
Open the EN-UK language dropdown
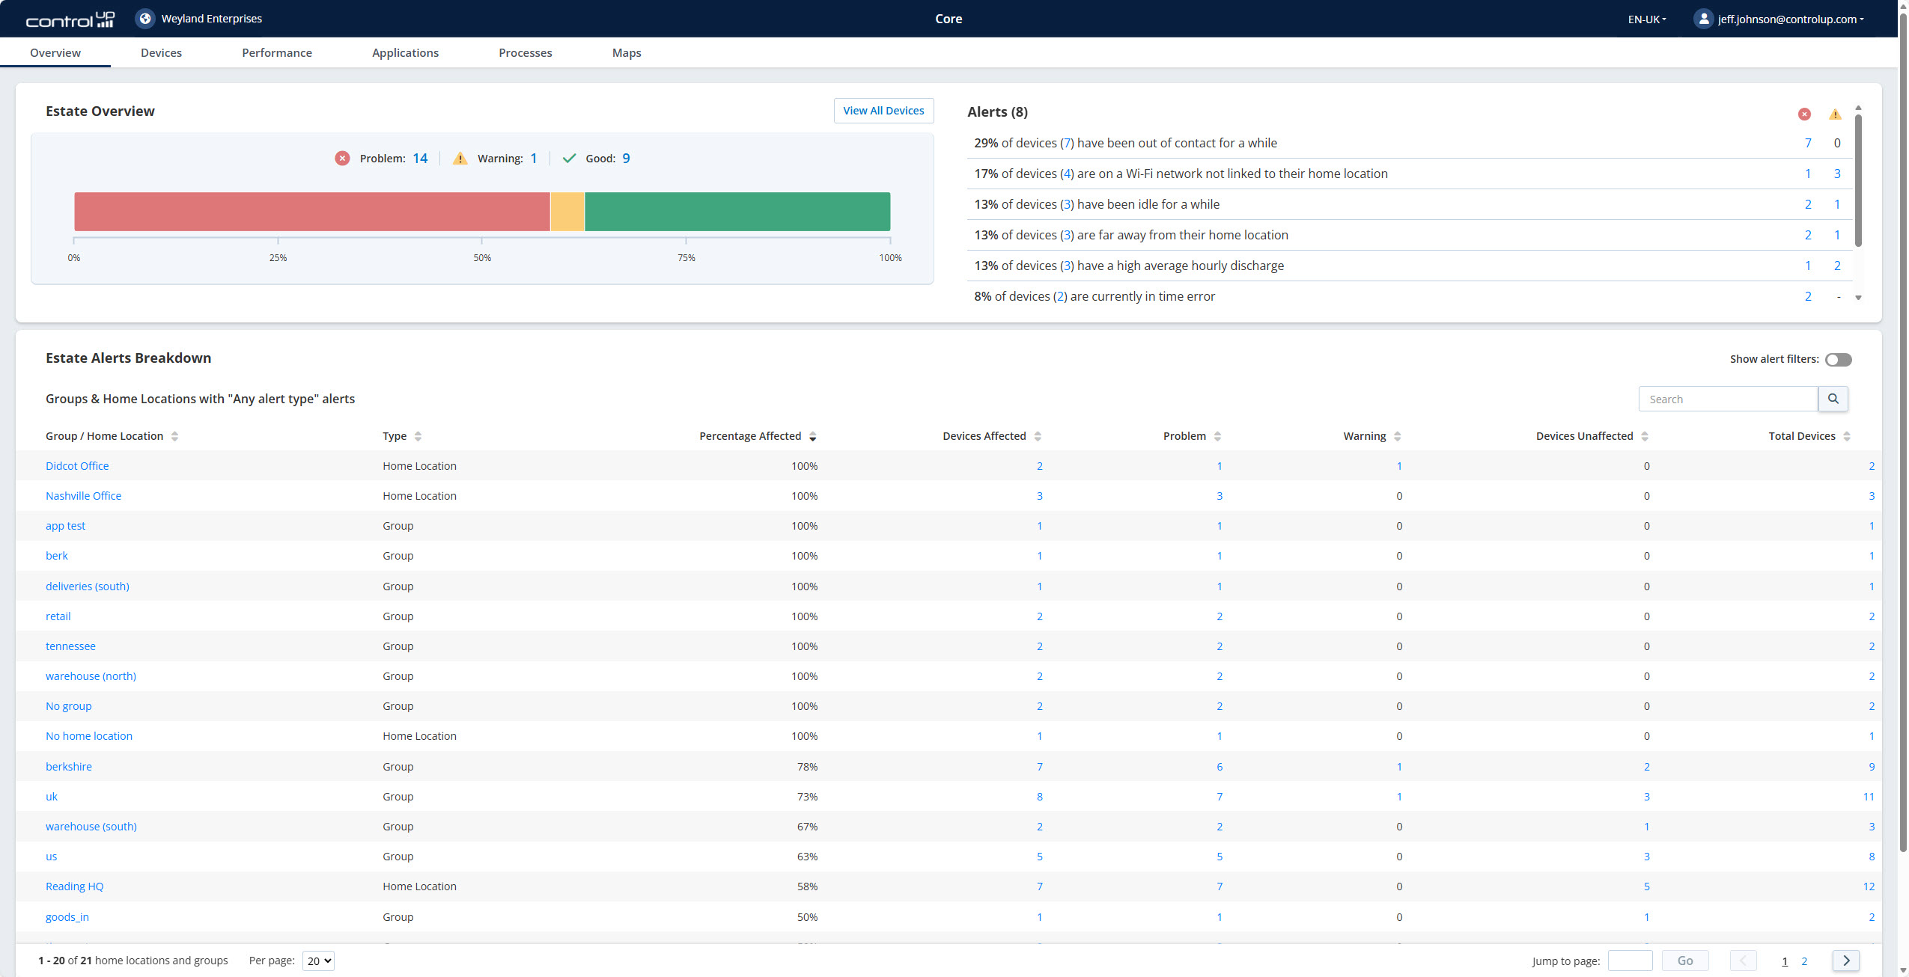[1647, 19]
